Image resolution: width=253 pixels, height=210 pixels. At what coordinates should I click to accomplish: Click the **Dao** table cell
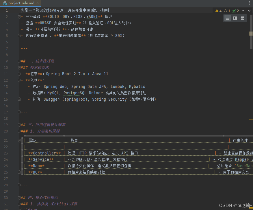click(x=36, y=166)
